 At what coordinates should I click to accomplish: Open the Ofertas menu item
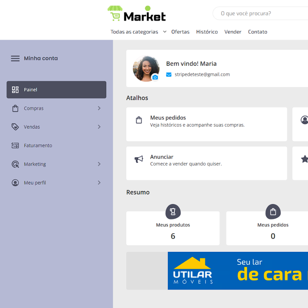[x=180, y=32]
